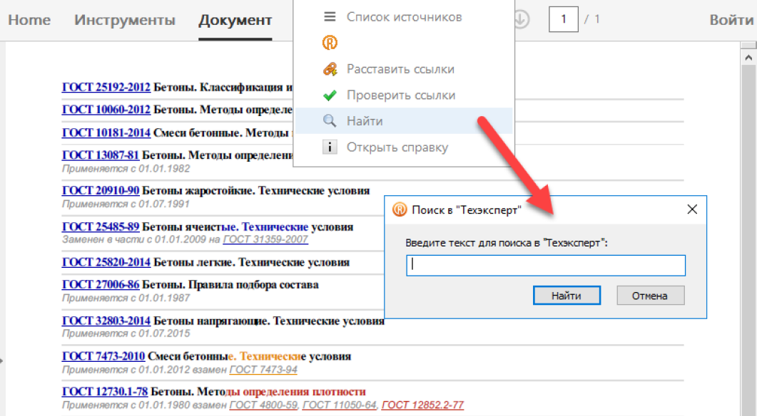
Task: Select Найти in the dropdown menu
Action: click(404, 121)
